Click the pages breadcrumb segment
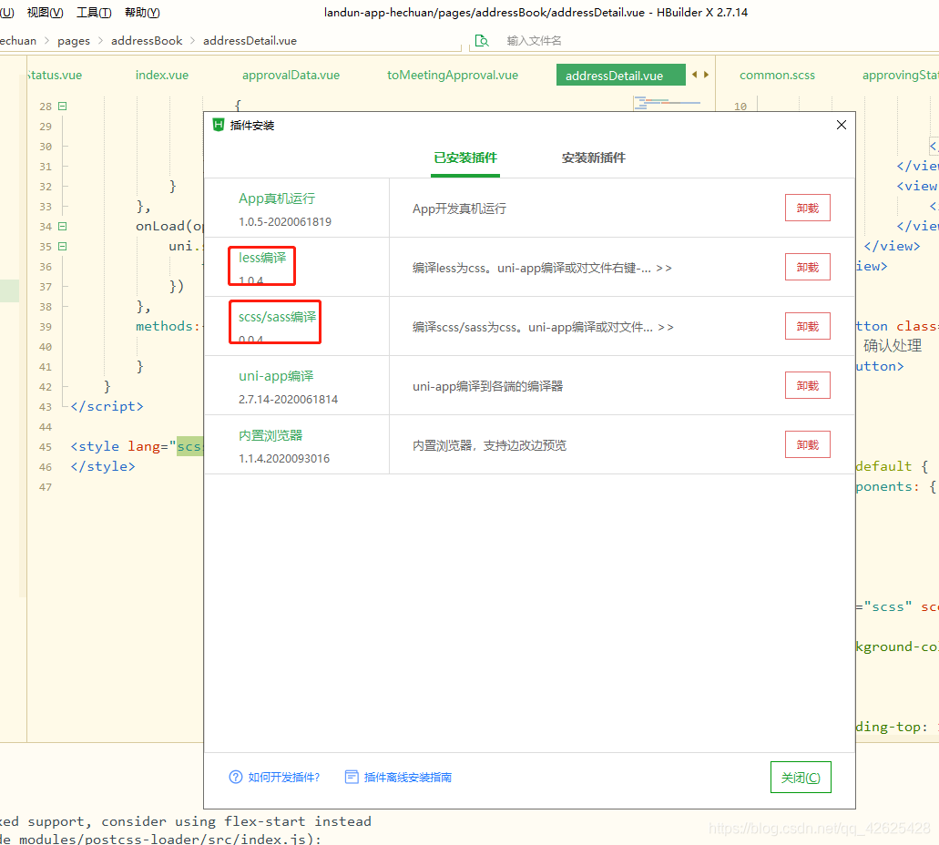The image size is (939, 845). tap(74, 41)
